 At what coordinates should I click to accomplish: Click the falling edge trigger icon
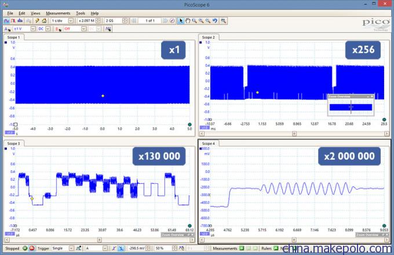pyautogui.click(x=121, y=248)
